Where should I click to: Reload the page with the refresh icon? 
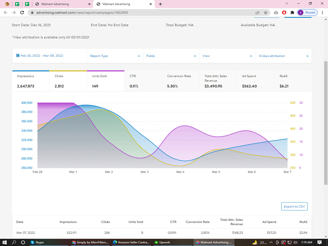22,12
